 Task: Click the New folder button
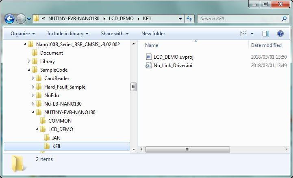coord(153,34)
